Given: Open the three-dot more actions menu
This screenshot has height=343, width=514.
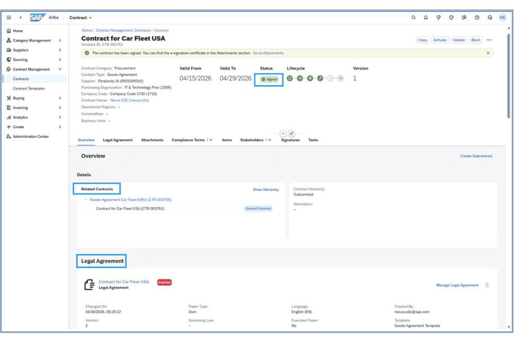Looking at the screenshot, I should 489,40.
